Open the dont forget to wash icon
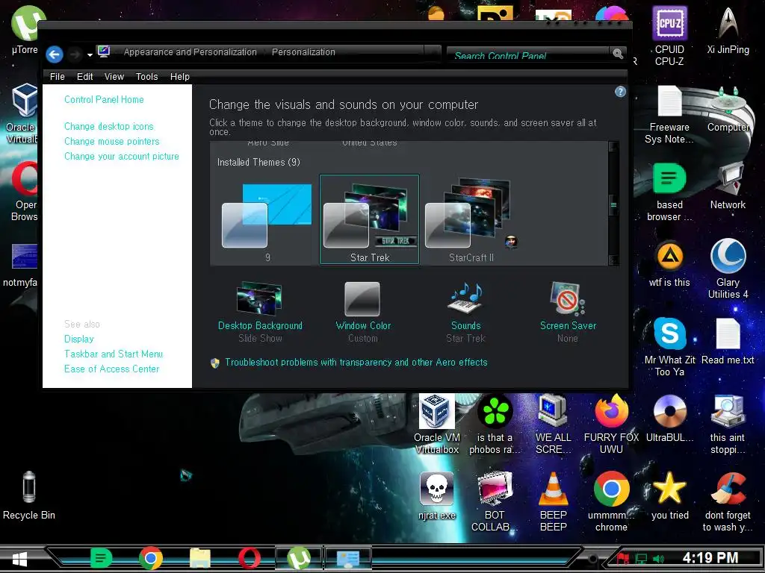This screenshot has width=765, height=573. 728,502
